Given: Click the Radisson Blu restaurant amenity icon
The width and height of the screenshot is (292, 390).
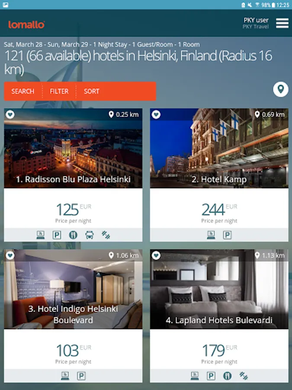Looking at the screenshot, I should (73, 235).
